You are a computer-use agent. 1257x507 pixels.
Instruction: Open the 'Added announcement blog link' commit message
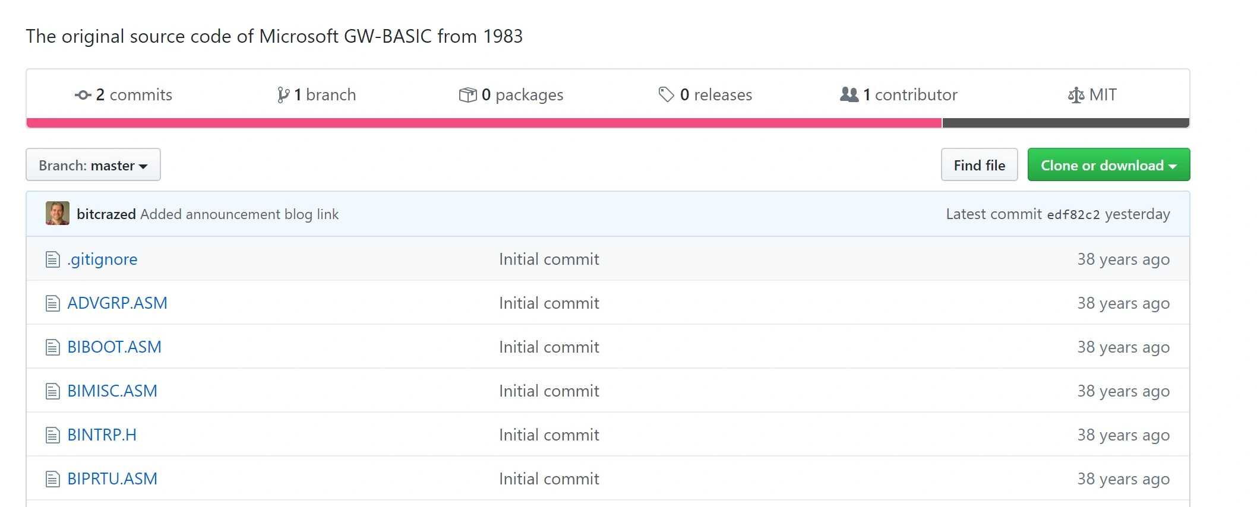point(239,214)
